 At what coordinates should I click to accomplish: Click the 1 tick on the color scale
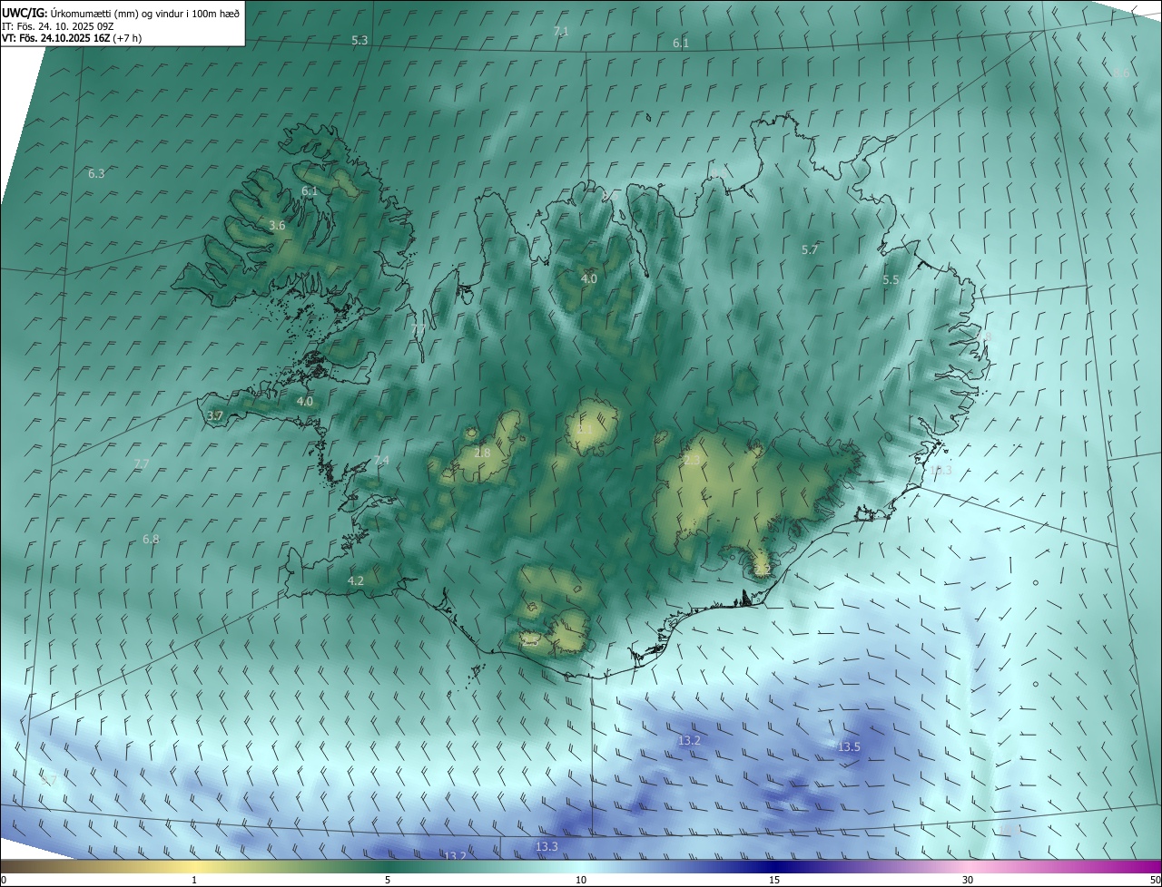click(194, 880)
